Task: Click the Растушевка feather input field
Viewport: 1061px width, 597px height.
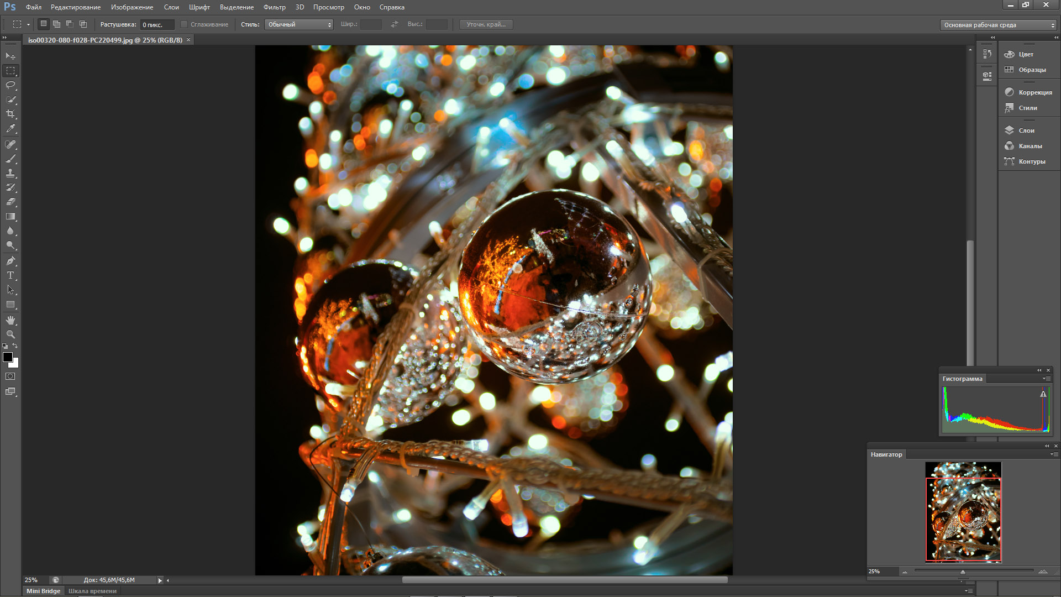Action: (157, 25)
